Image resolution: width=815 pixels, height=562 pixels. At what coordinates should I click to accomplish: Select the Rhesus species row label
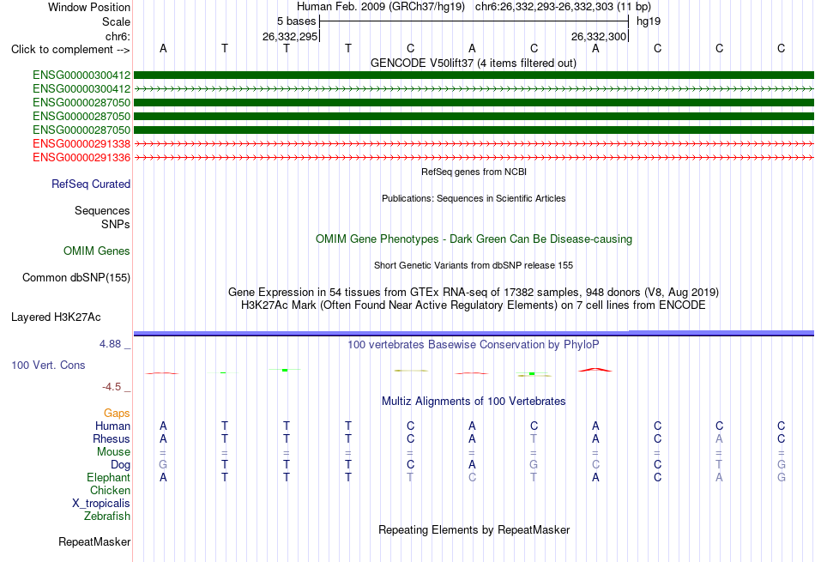(112, 439)
